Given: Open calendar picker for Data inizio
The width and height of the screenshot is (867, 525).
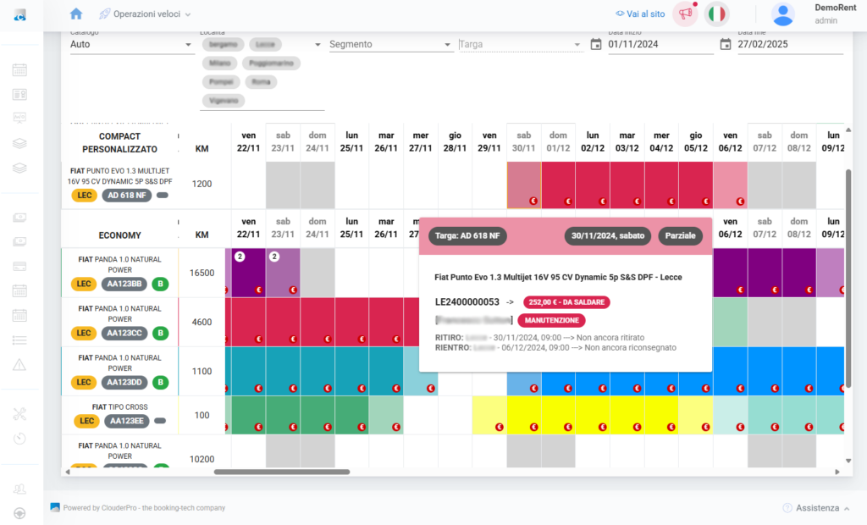Looking at the screenshot, I should (x=595, y=44).
